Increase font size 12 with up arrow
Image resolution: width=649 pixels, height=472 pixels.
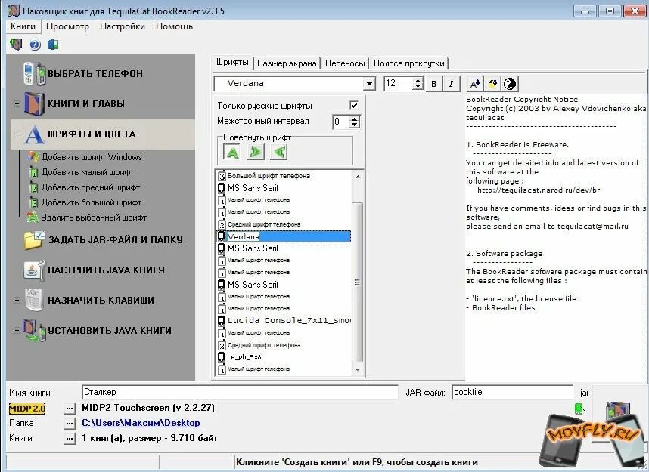tap(418, 81)
